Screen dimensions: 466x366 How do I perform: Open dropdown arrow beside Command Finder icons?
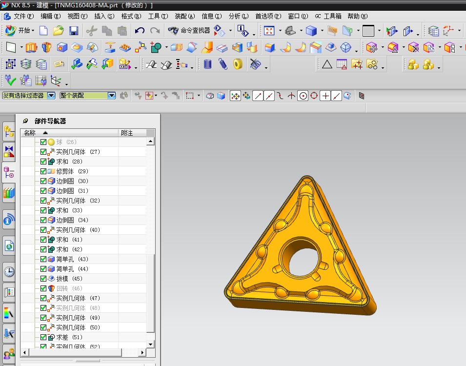tap(230, 31)
